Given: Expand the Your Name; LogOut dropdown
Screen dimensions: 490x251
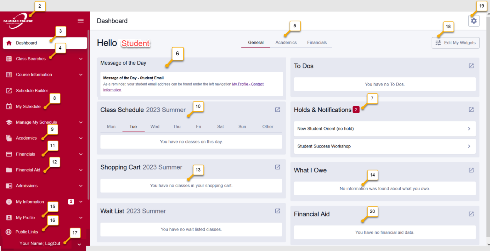Looking at the screenshot, I should 79,244.
